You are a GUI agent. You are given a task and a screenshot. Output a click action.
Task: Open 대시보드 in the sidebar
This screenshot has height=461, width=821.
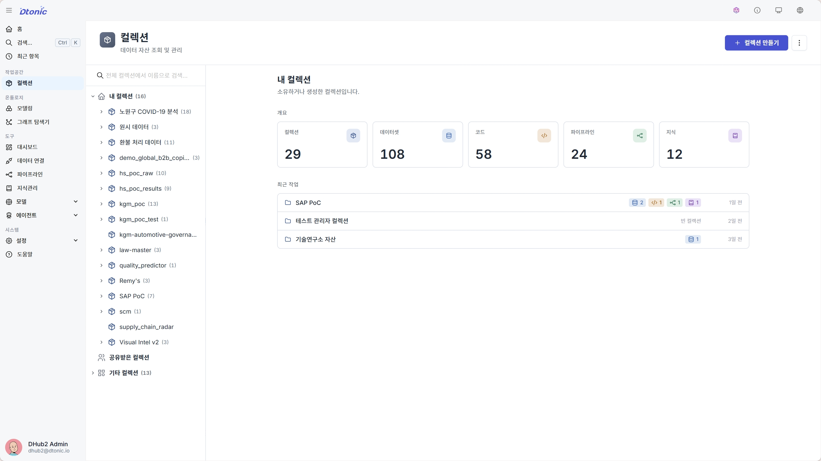[x=43, y=147]
